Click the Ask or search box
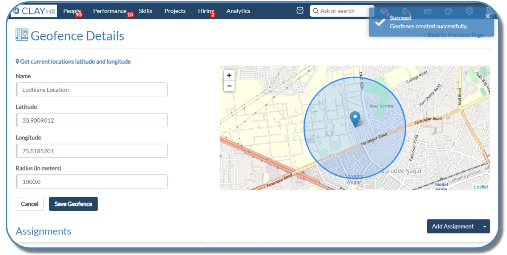The height and width of the screenshot is (255, 507). point(342,11)
